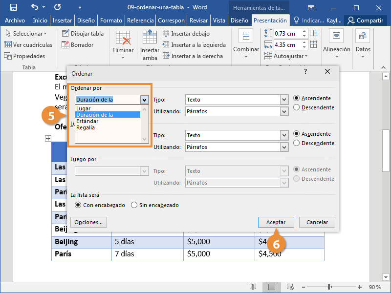Open the Revisar ribbon tab
The height and width of the screenshot is (293, 391).
point(198,21)
